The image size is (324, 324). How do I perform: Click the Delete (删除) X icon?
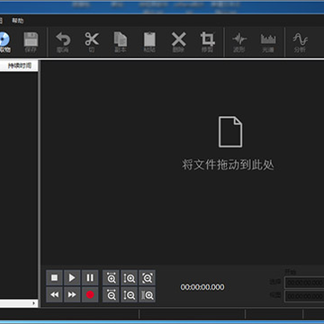pyautogui.click(x=178, y=40)
